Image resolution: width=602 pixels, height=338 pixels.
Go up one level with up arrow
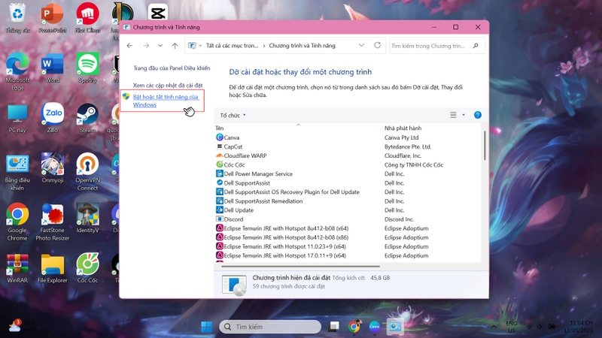(175, 46)
